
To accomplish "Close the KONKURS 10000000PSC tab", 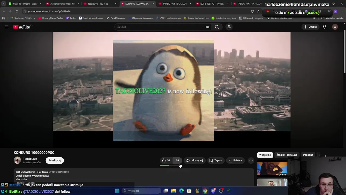I will tap(153, 4).
